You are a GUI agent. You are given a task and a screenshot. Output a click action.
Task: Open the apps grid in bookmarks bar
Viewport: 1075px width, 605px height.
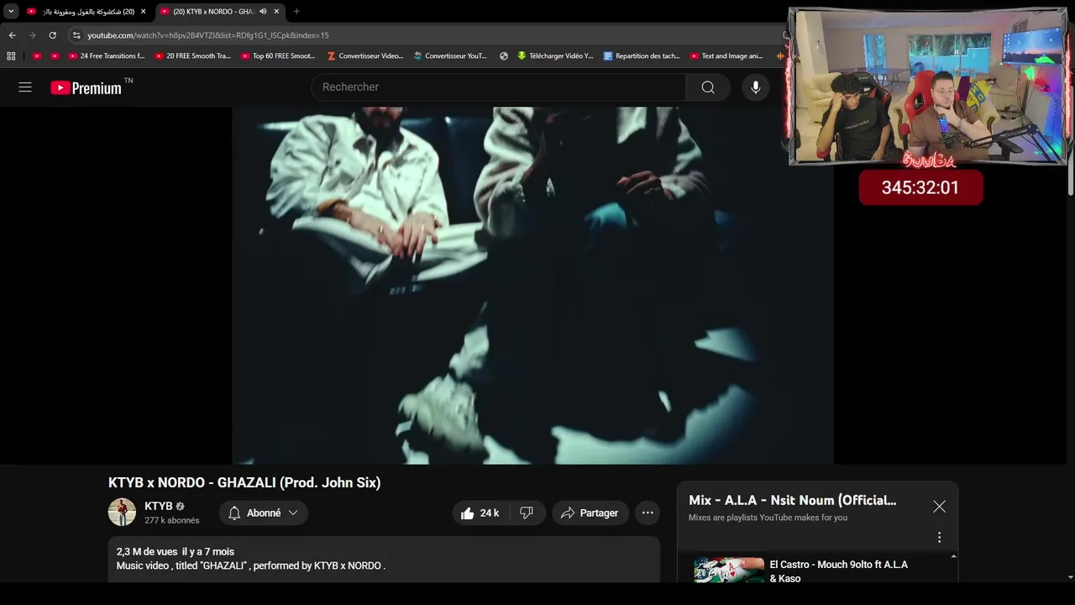click(11, 56)
